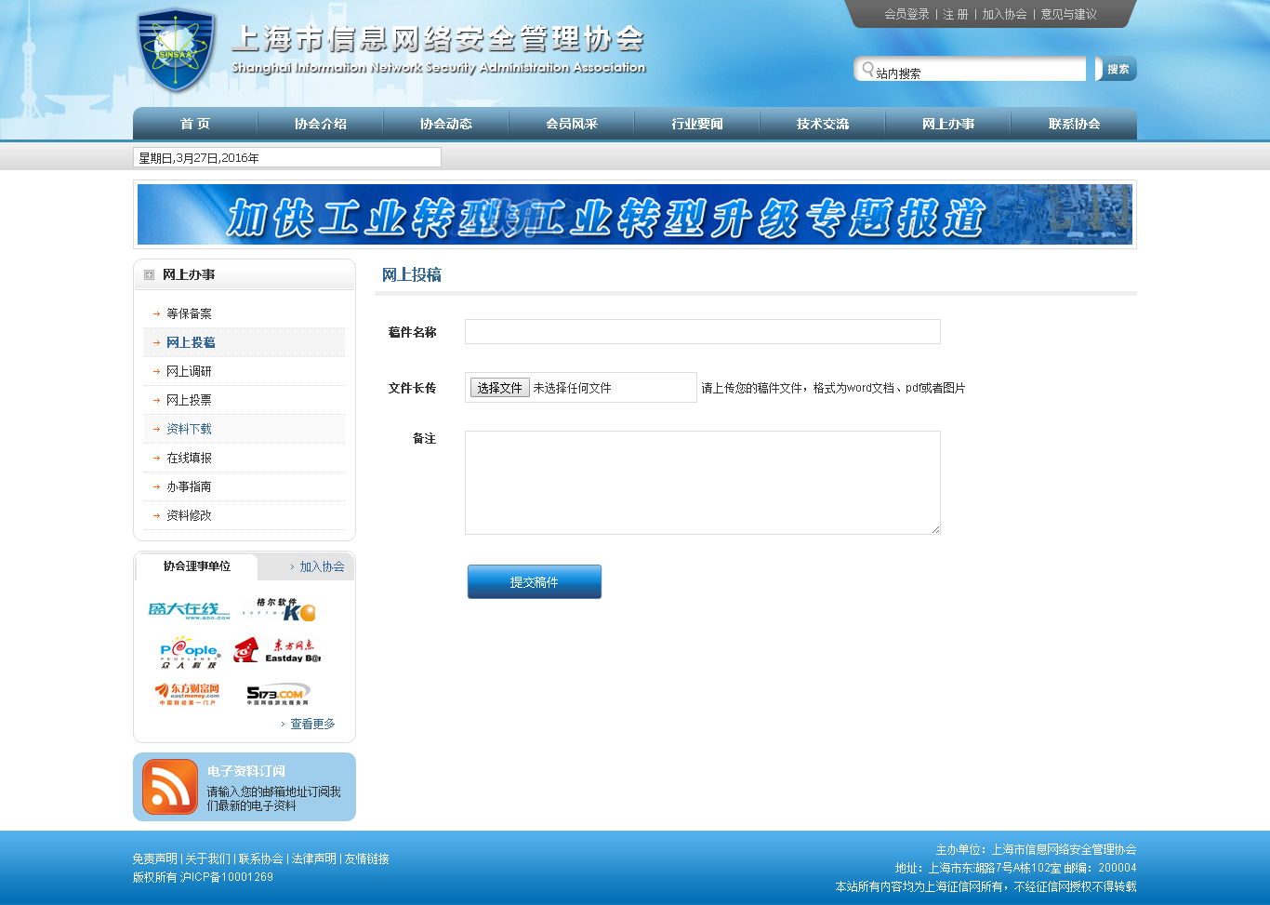Expand the 网上办事 sidebar panel icon
Viewport: 1270px width, 905px height.
coord(149,275)
